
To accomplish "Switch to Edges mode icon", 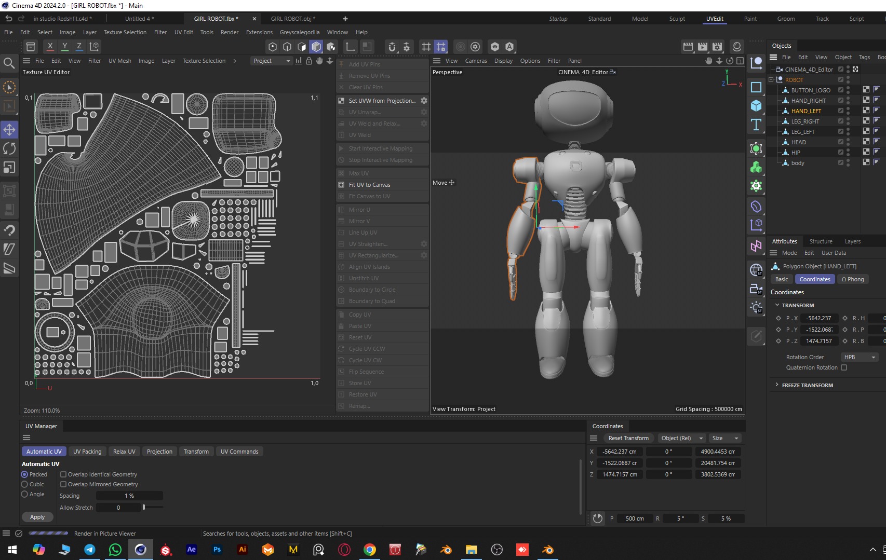I will 287,47.
